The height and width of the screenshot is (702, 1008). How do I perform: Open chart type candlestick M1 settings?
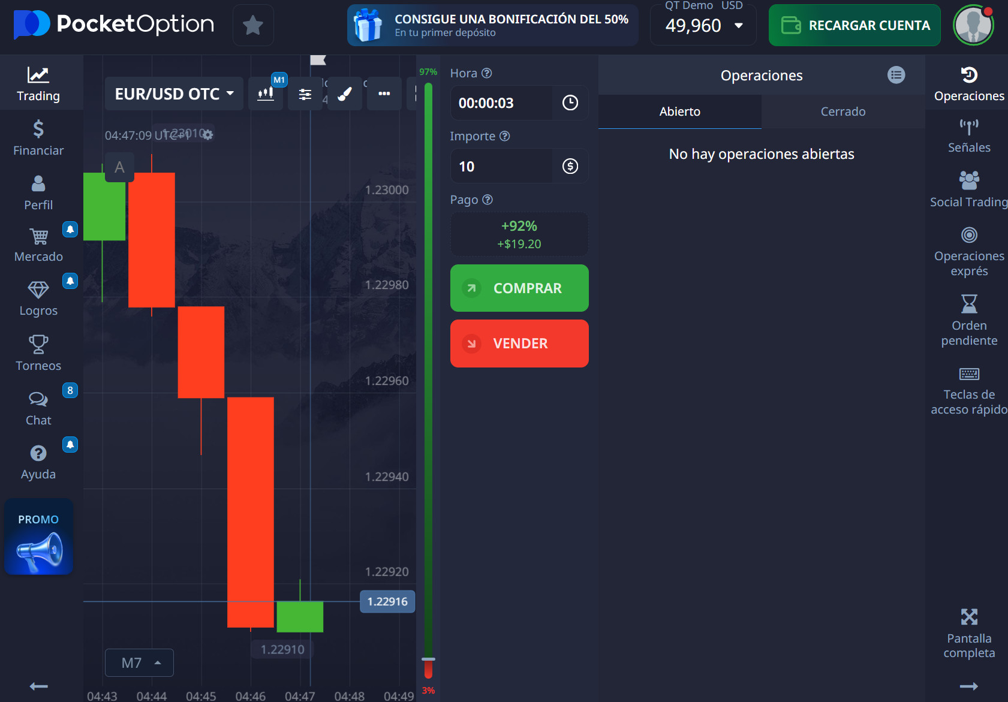[x=266, y=94]
